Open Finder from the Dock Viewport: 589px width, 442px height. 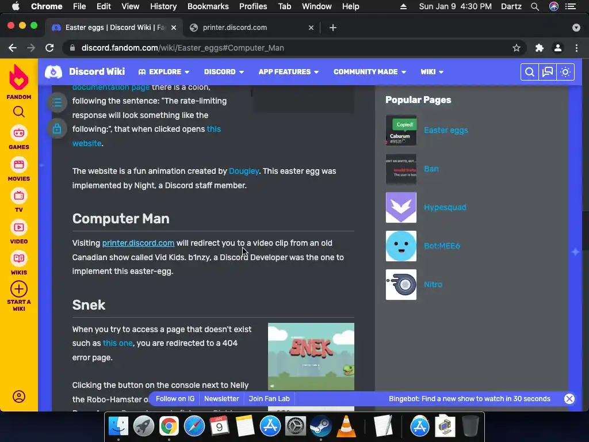pyautogui.click(x=118, y=426)
